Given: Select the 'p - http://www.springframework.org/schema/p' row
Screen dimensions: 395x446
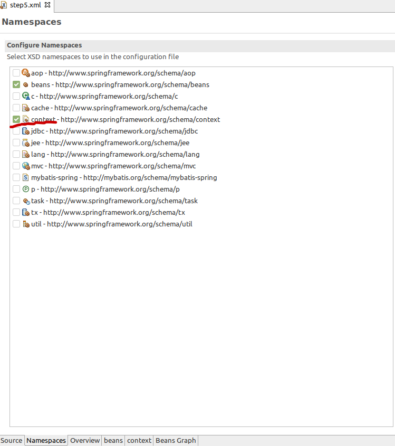Looking at the screenshot, I should (x=105, y=189).
